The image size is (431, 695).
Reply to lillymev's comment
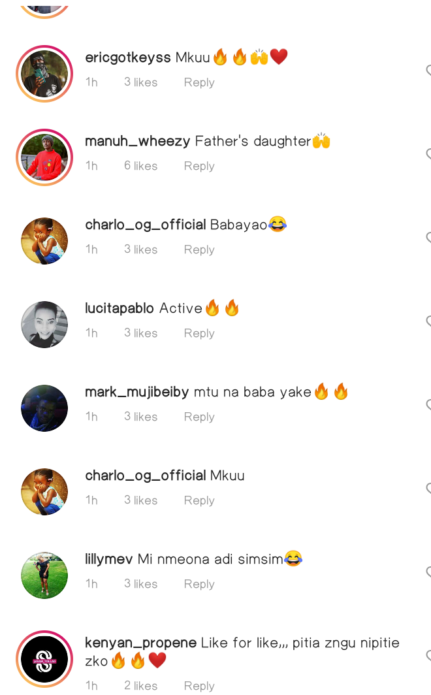click(x=199, y=584)
